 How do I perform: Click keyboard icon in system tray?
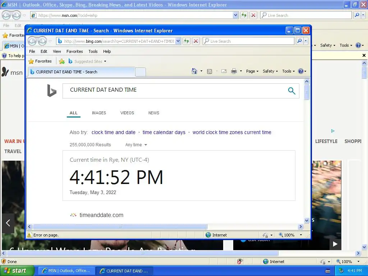tap(328, 271)
